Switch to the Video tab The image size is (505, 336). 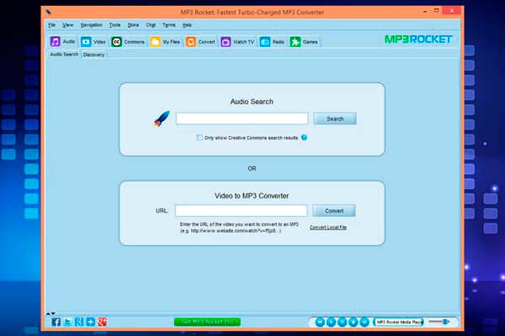coord(93,42)
